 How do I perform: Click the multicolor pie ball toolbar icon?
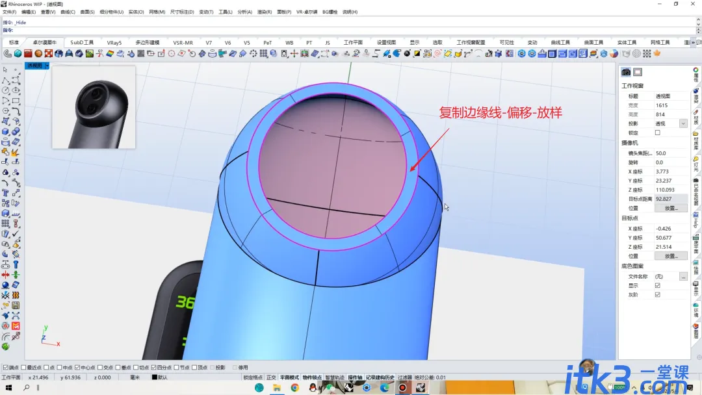click(x=614, y=54)
